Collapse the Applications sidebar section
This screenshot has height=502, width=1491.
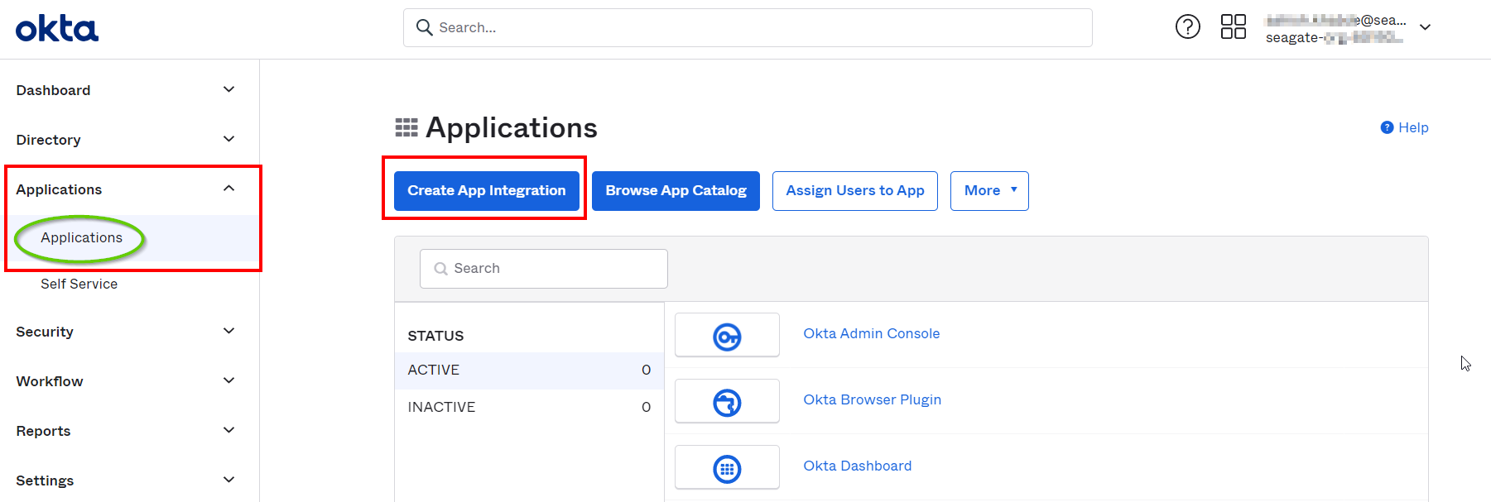coord(228,189)
